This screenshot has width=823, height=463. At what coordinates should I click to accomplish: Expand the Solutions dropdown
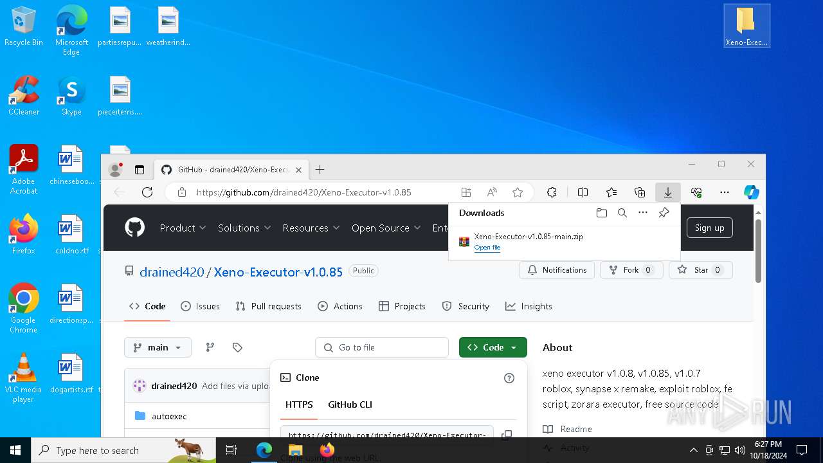[244, 228]
